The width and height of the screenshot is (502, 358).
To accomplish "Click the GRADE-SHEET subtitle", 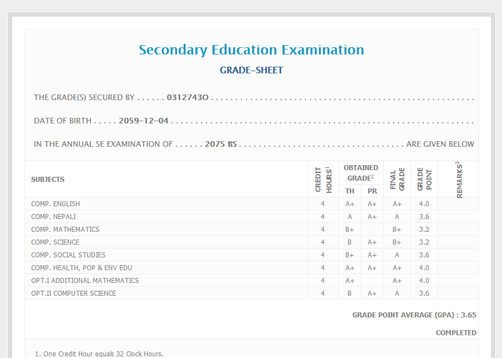I will 251,70.
